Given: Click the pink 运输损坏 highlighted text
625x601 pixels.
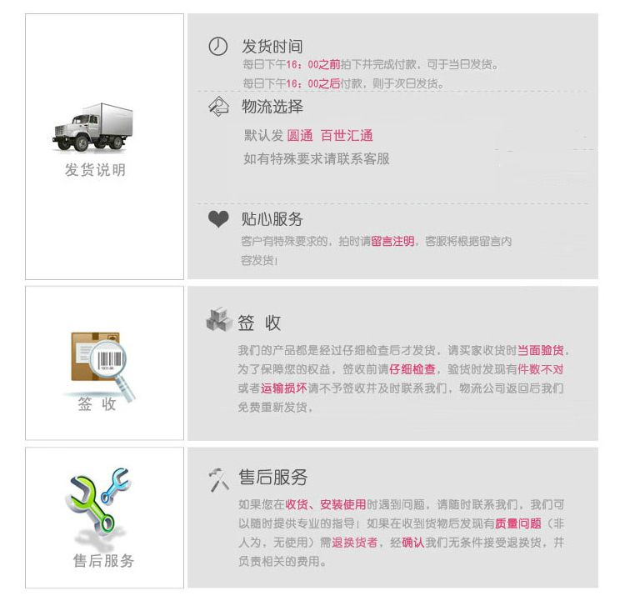Looking at the screenshot, I should pyautogui.click(x=284, y=388).
